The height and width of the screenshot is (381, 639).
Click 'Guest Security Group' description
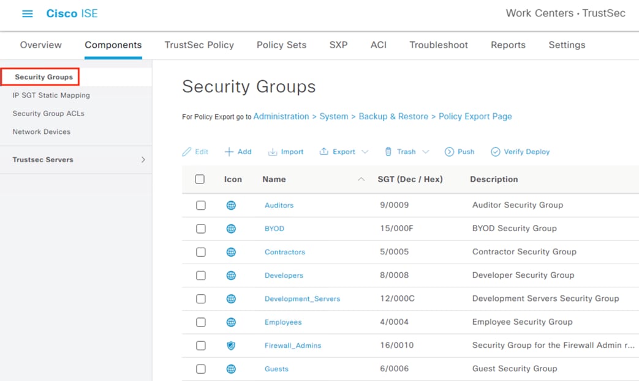click(515, 369)
